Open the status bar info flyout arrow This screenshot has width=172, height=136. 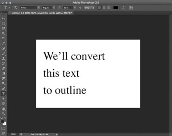pos(57,134)
